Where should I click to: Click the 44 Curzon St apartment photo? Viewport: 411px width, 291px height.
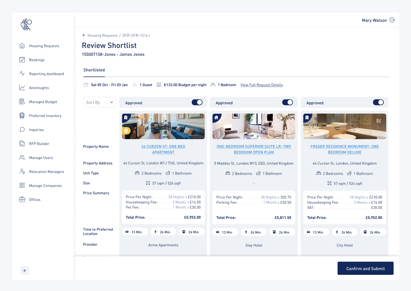pyautogui.click(x=163, y=126)
